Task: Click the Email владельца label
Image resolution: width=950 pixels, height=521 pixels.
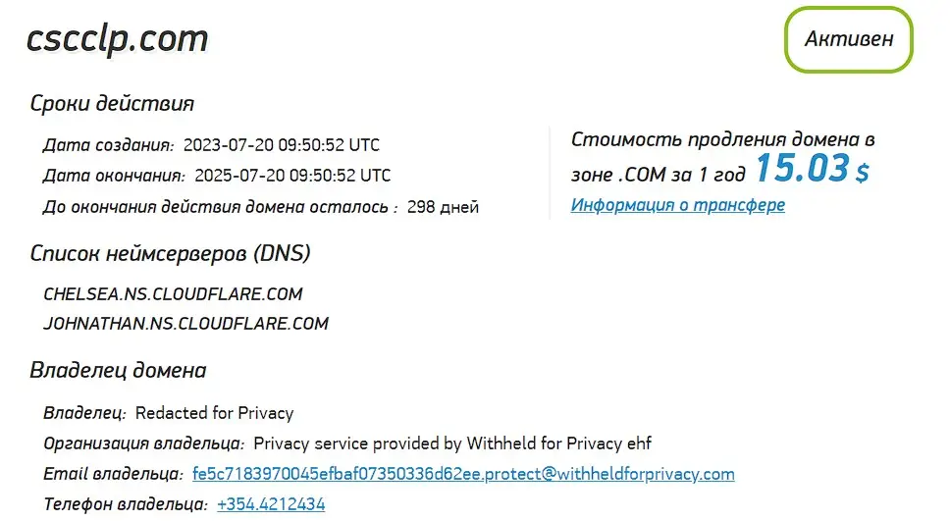Action: pyautogui.click(x=113, y=474)
